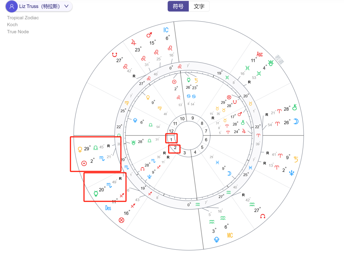The image size is (344, 259).
Task: Select the red Asc label on the outer ring
Action: 260,54
